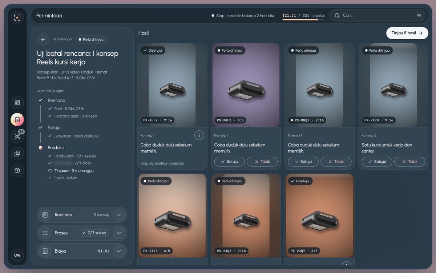Click the magnifier icon in the search bar
This screenshot has height=273, width=436.
(337, 16)
